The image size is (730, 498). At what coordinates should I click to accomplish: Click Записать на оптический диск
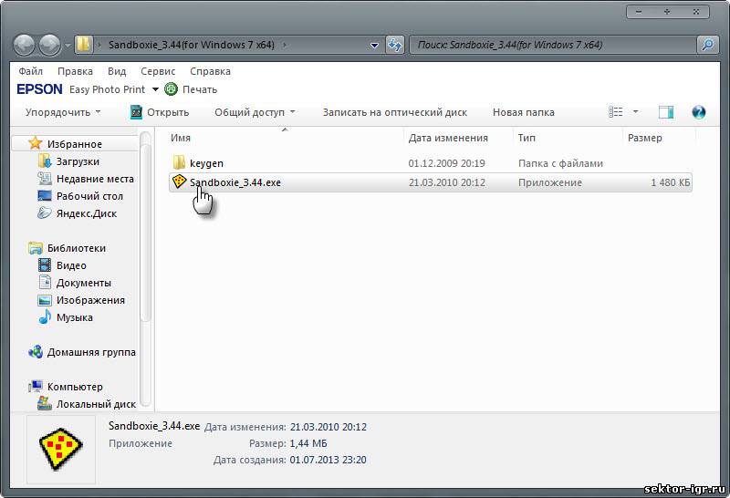tap(395, 112)
